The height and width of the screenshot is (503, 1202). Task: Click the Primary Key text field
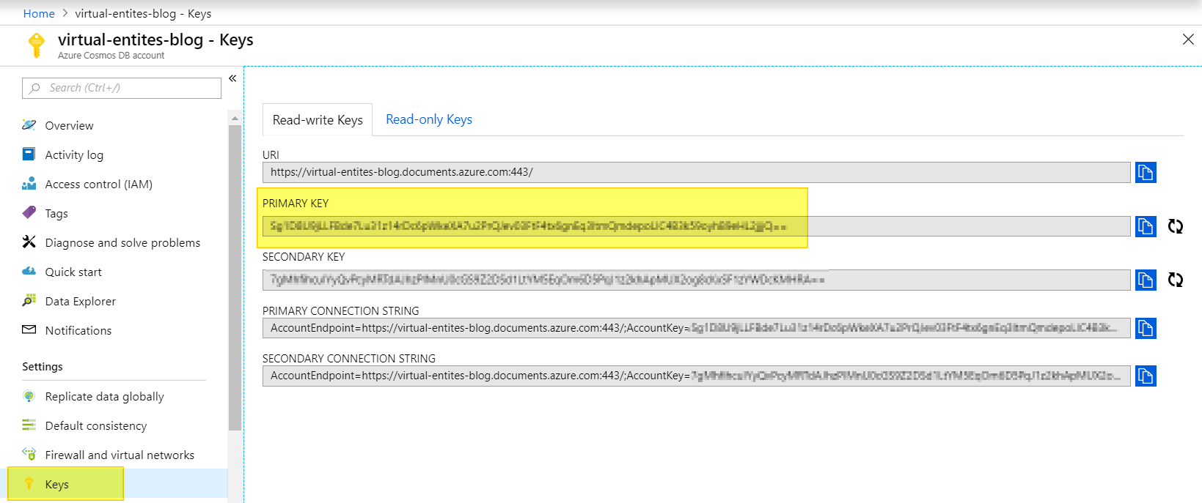click(697, 226)
